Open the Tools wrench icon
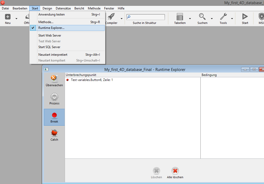This screenshot has height=184, width=264. pos(223,17)
